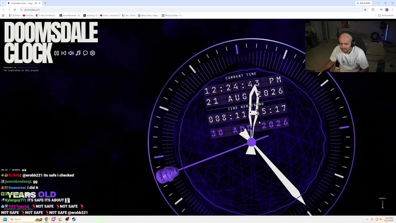Image resolution: width=396 pixels, height=223 pixels.
Task: Open the YouTube bookmark
Action: coord(28,15)
